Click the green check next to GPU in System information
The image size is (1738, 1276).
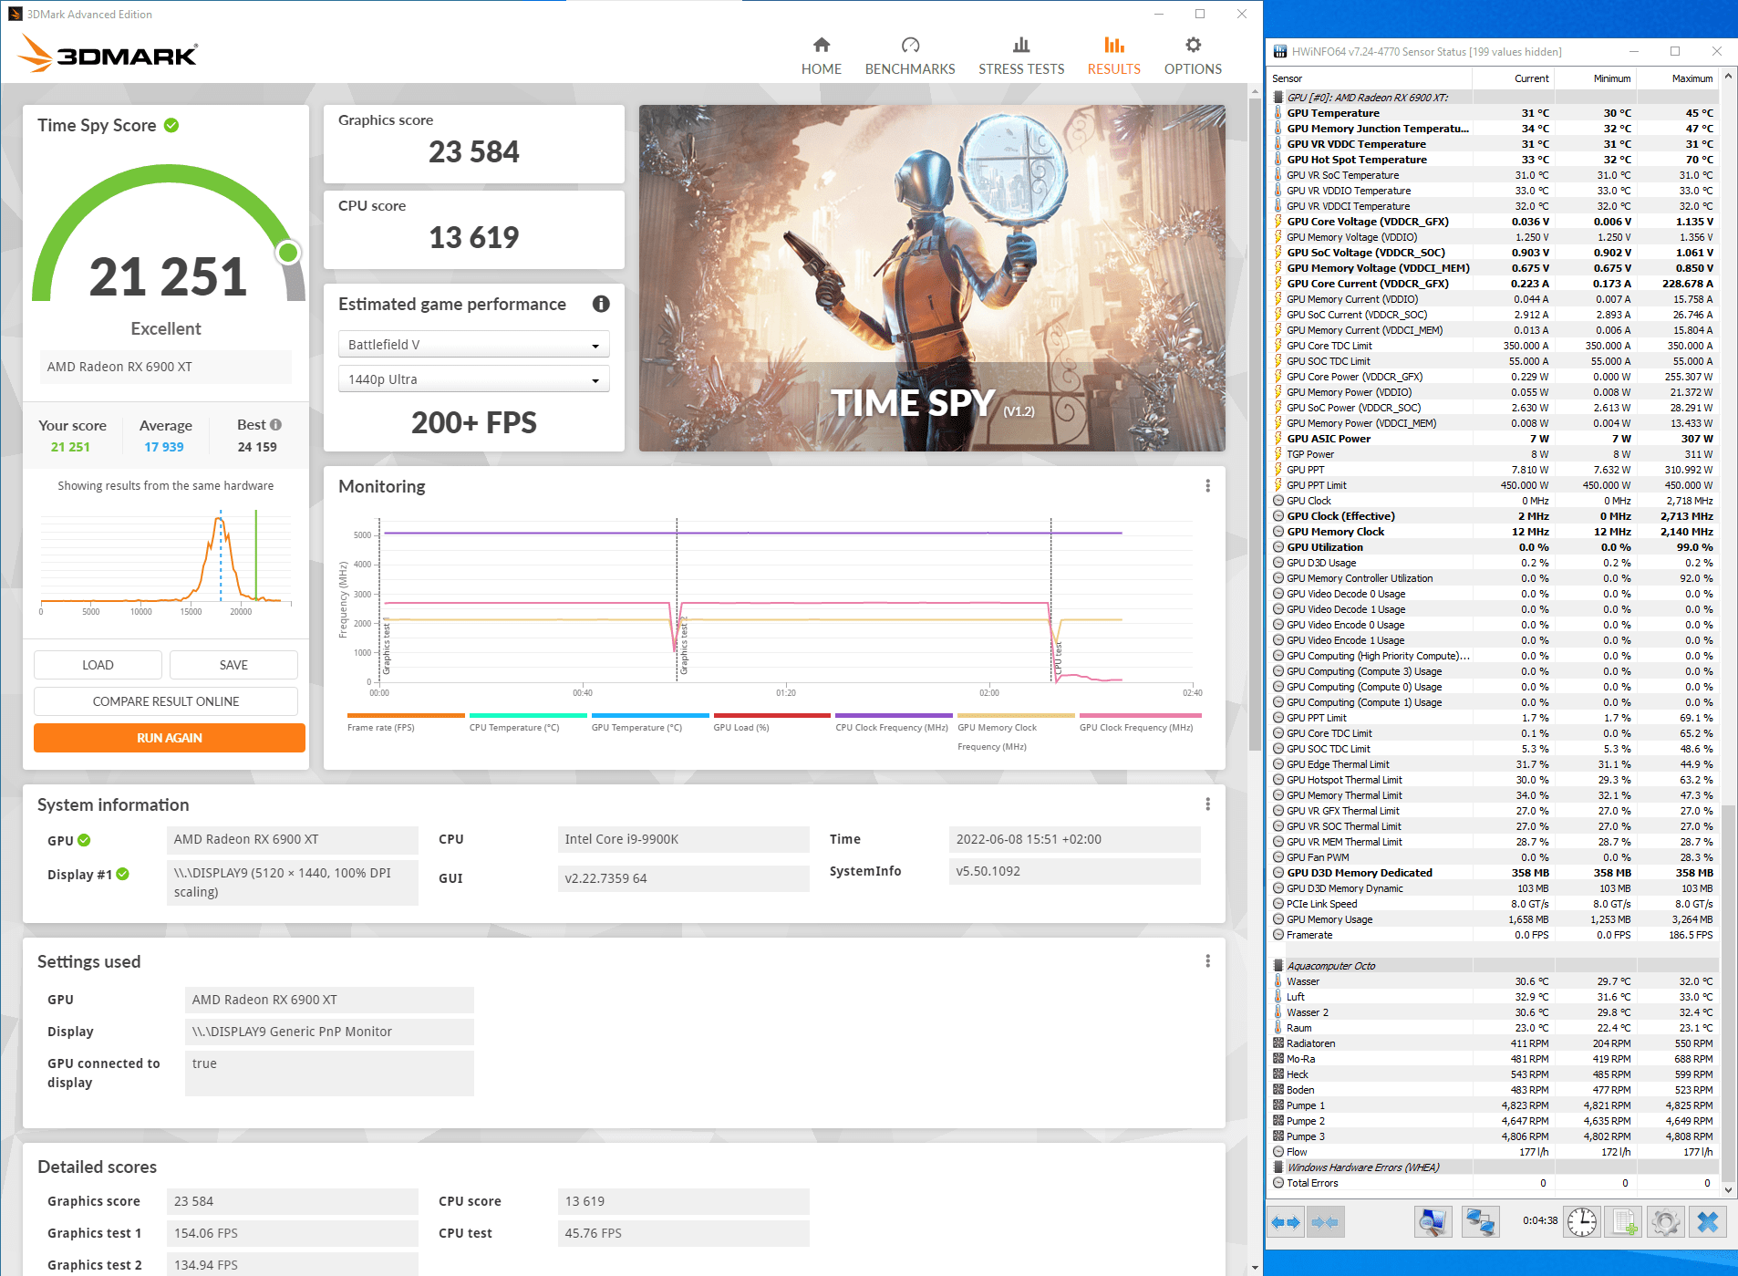click(x=84, y=840)
